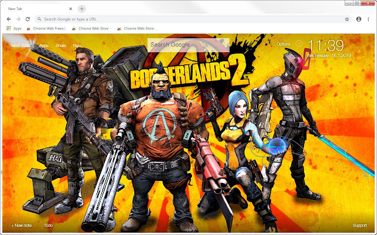This screenshot has height=235, width=377.
Task: Open the Support link
Action: tap(360, 226)
